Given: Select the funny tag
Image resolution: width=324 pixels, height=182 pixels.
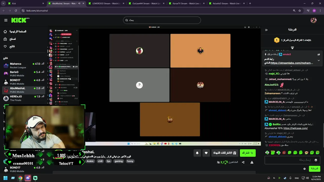Looking at the screenshot, I should pyautogui.click(x=130, y=161).
